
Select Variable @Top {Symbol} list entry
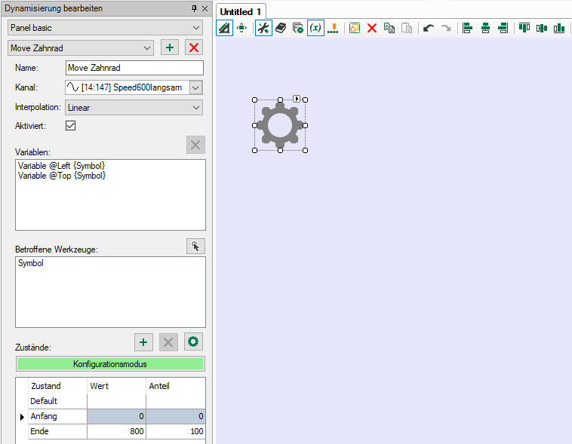pyautogui.click(x=61, y=176)
